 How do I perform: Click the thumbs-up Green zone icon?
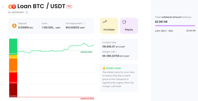coord(104,68)
